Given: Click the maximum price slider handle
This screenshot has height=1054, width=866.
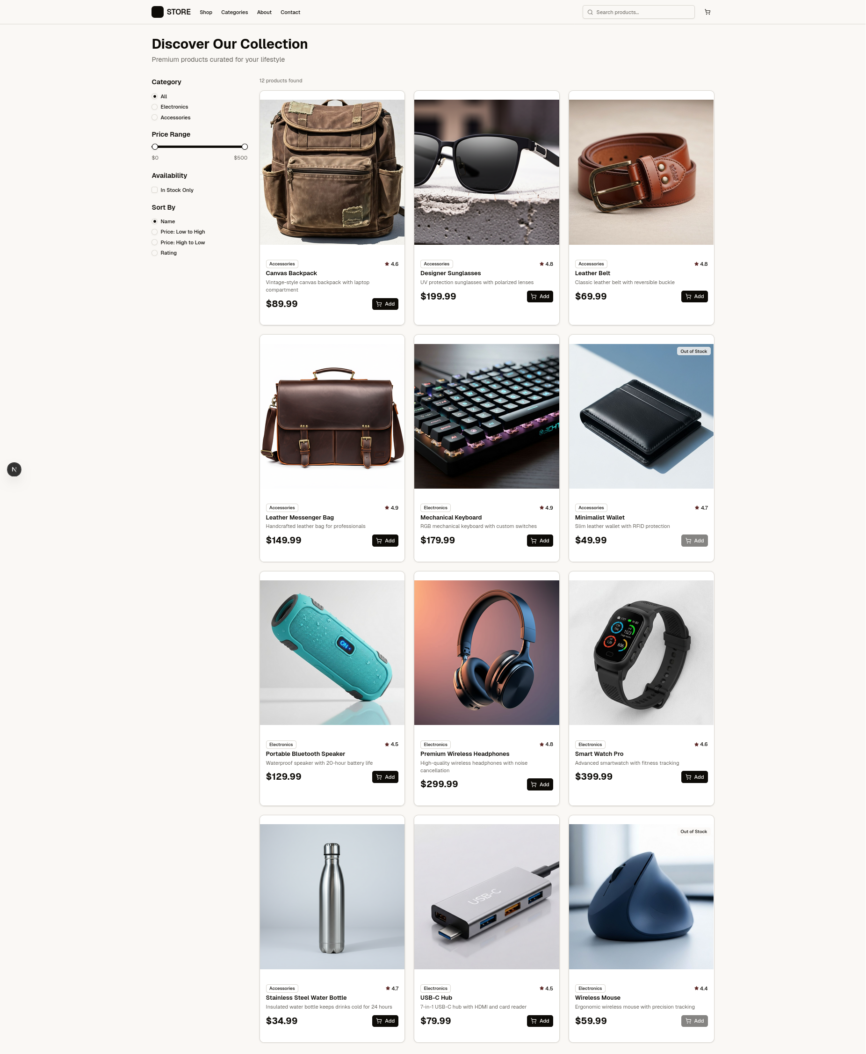Looking at the screenshot, I should tap(245, 147).
